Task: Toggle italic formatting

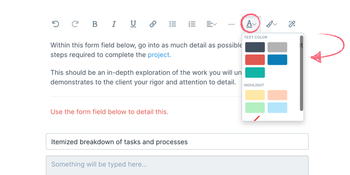Action: [114, 24]
